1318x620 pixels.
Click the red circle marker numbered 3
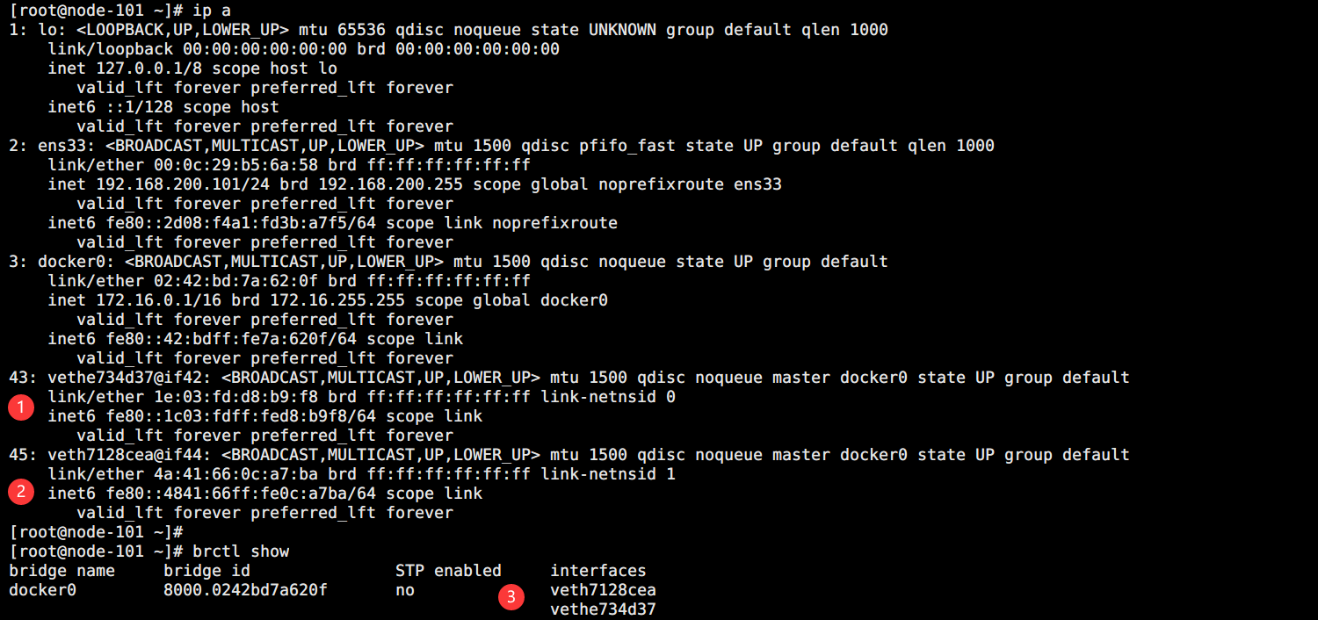(511, 598)
